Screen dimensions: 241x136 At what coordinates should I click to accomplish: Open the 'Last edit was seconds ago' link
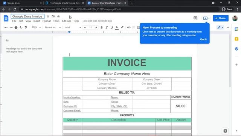click(x=97, y=21)
